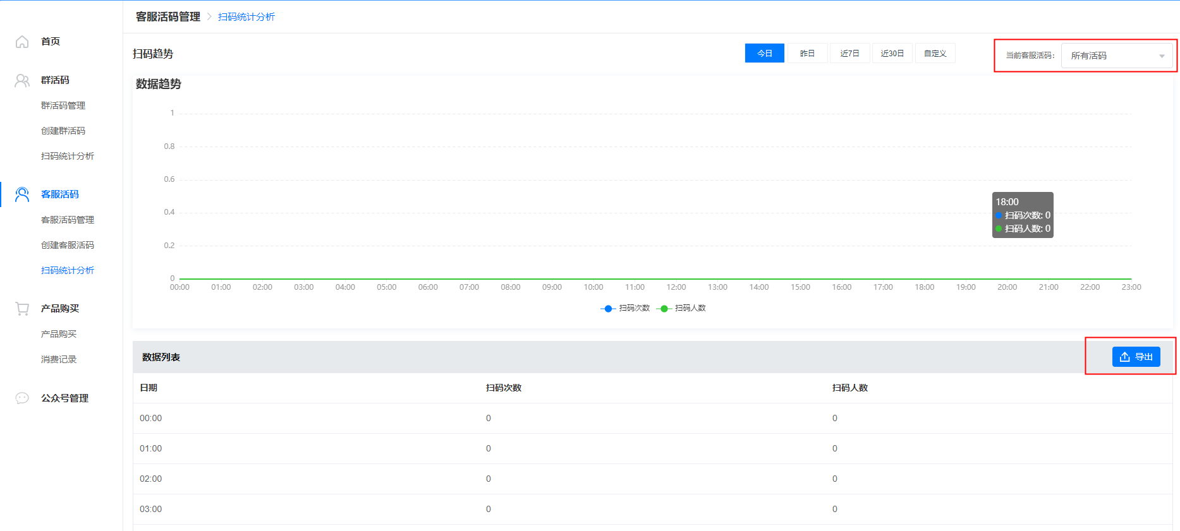Click the 扫码趋势 section title
This screenshot has height=531, width=1180.
[153, 54]
